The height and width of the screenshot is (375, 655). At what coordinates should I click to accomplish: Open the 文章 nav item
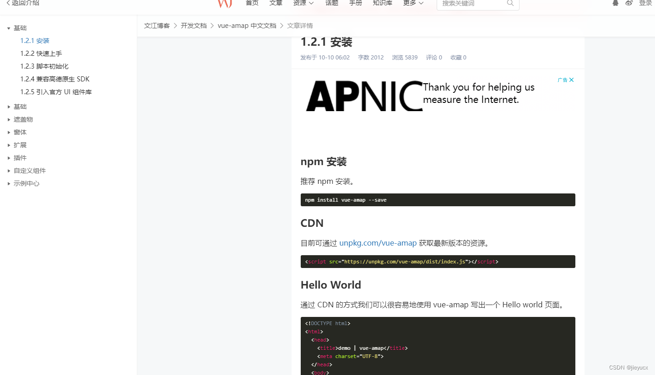pyautogui.click(x=276, y=3)
